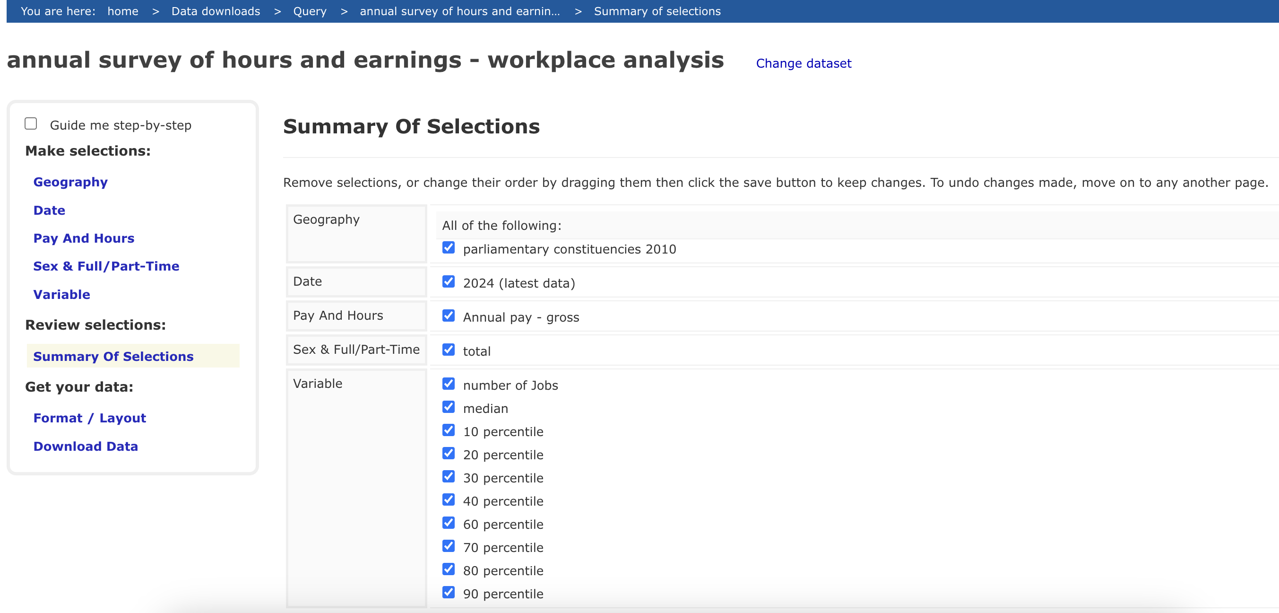Open Sex & Full/Part-Time selections

tap(106, 266)
